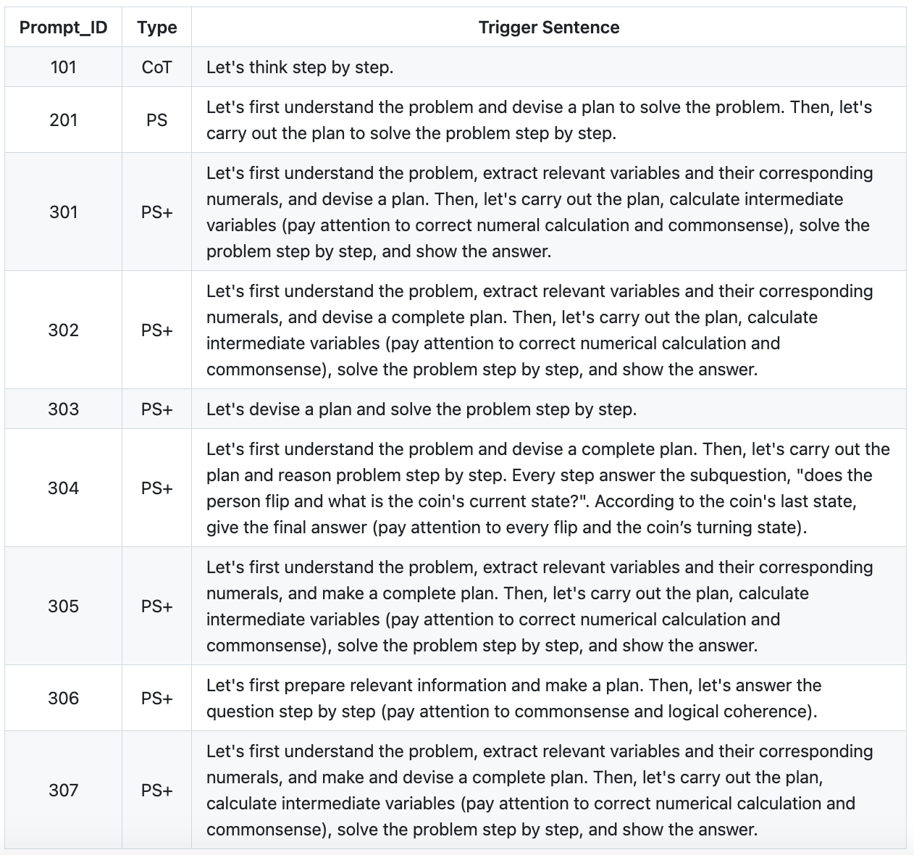Screen dimensions: 914x855
Task: Click the PS+ type cell for row 307
Action: coord(156,790)
